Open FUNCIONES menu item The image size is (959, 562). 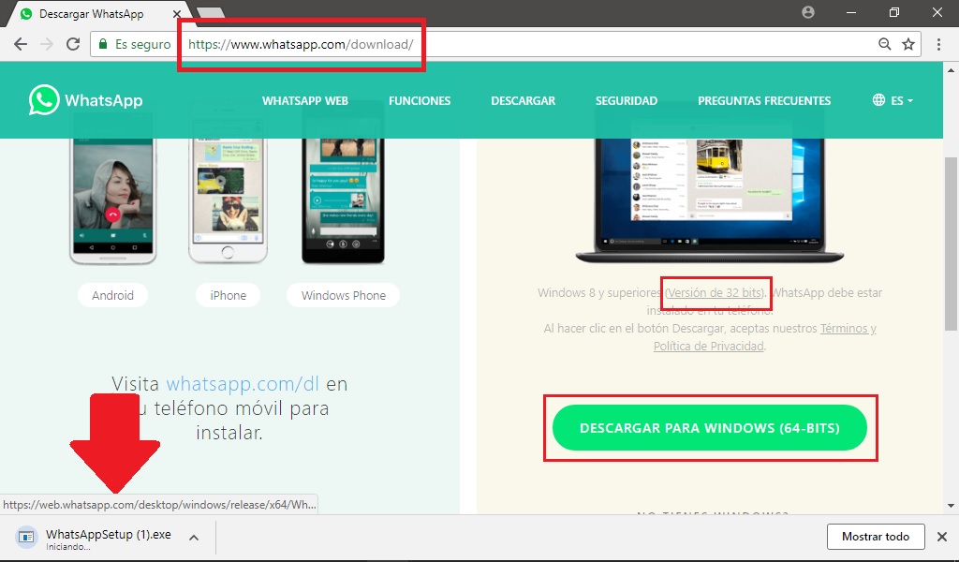click(x=420, y=101)
